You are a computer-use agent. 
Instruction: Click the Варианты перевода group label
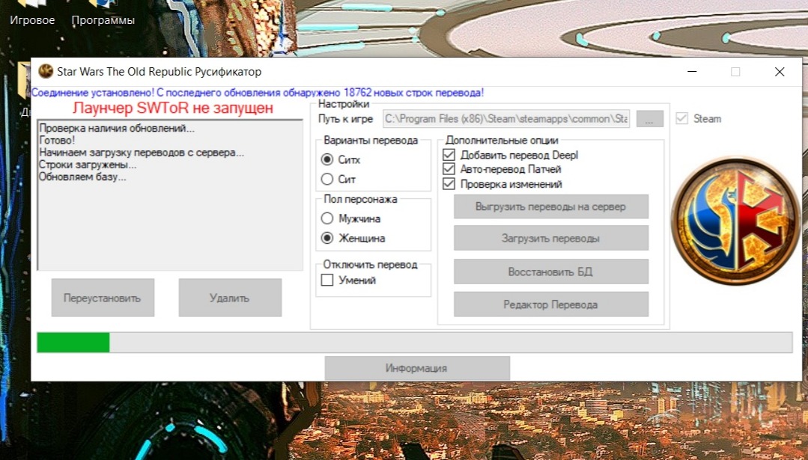(x=371, y=141)
